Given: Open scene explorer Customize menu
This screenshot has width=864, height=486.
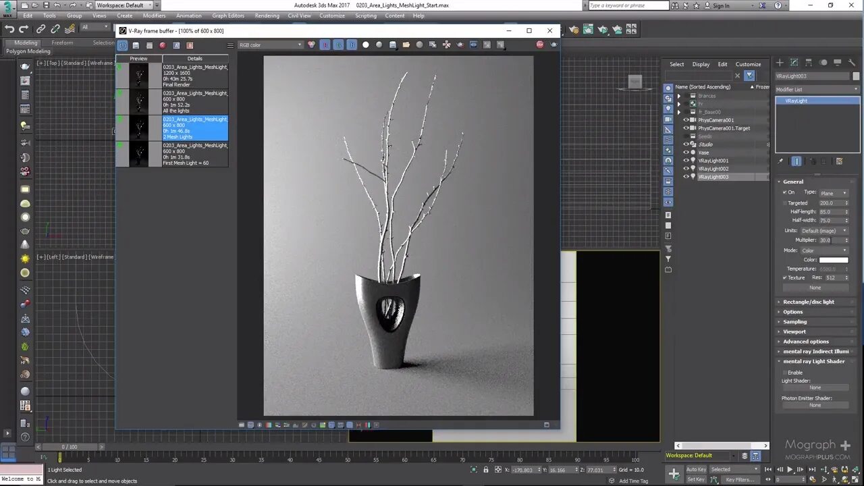Looking at the screenshot, I should (x=748, y=64).
